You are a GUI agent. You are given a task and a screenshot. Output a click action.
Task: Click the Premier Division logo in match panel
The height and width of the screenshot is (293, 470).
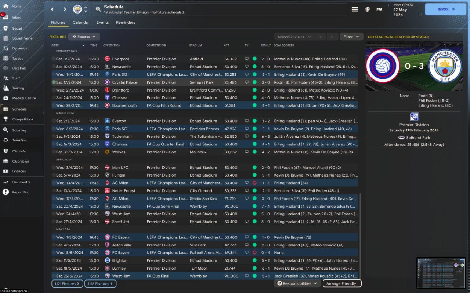pyautogui.click(x=414, y=117)
